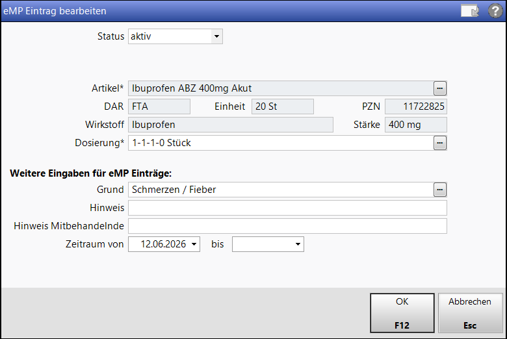This screenshot has width=507, height=339.
Task: Open the bis date dropdown arrow
Action: 298,244
